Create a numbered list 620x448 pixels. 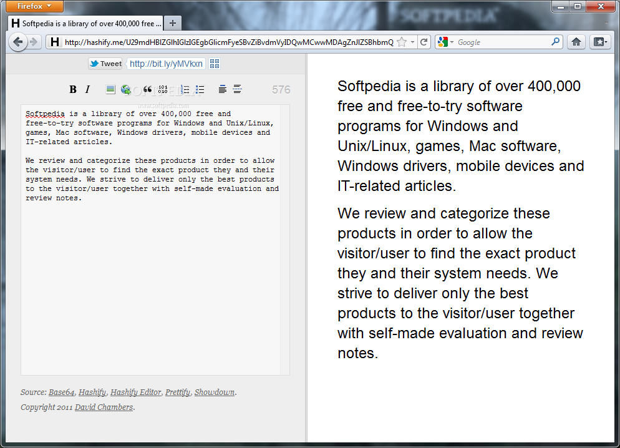pyautogui.click(x=185, y=89)
